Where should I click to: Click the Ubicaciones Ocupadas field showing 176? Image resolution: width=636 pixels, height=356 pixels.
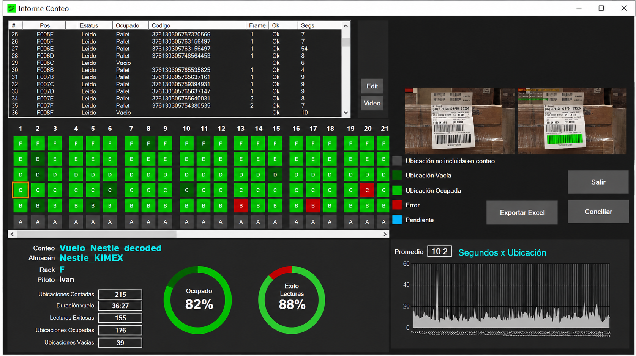pyautogui.click(x=120, y=331)
